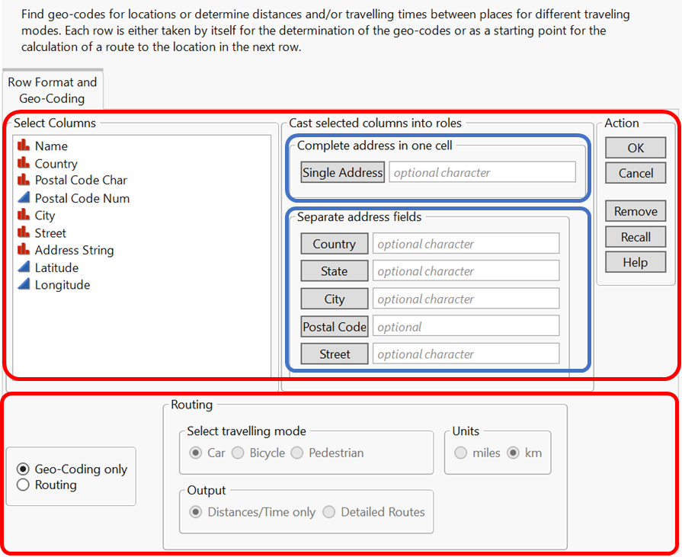Click the continuous triangle icon for Postal Code Num
Image resolution: width=682 pixels, height=557 pixels.
coord(24,198)
